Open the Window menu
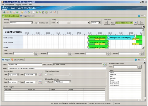148x106 pixels. tap(25, 5)
